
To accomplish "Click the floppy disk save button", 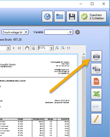I will (72, 16).
